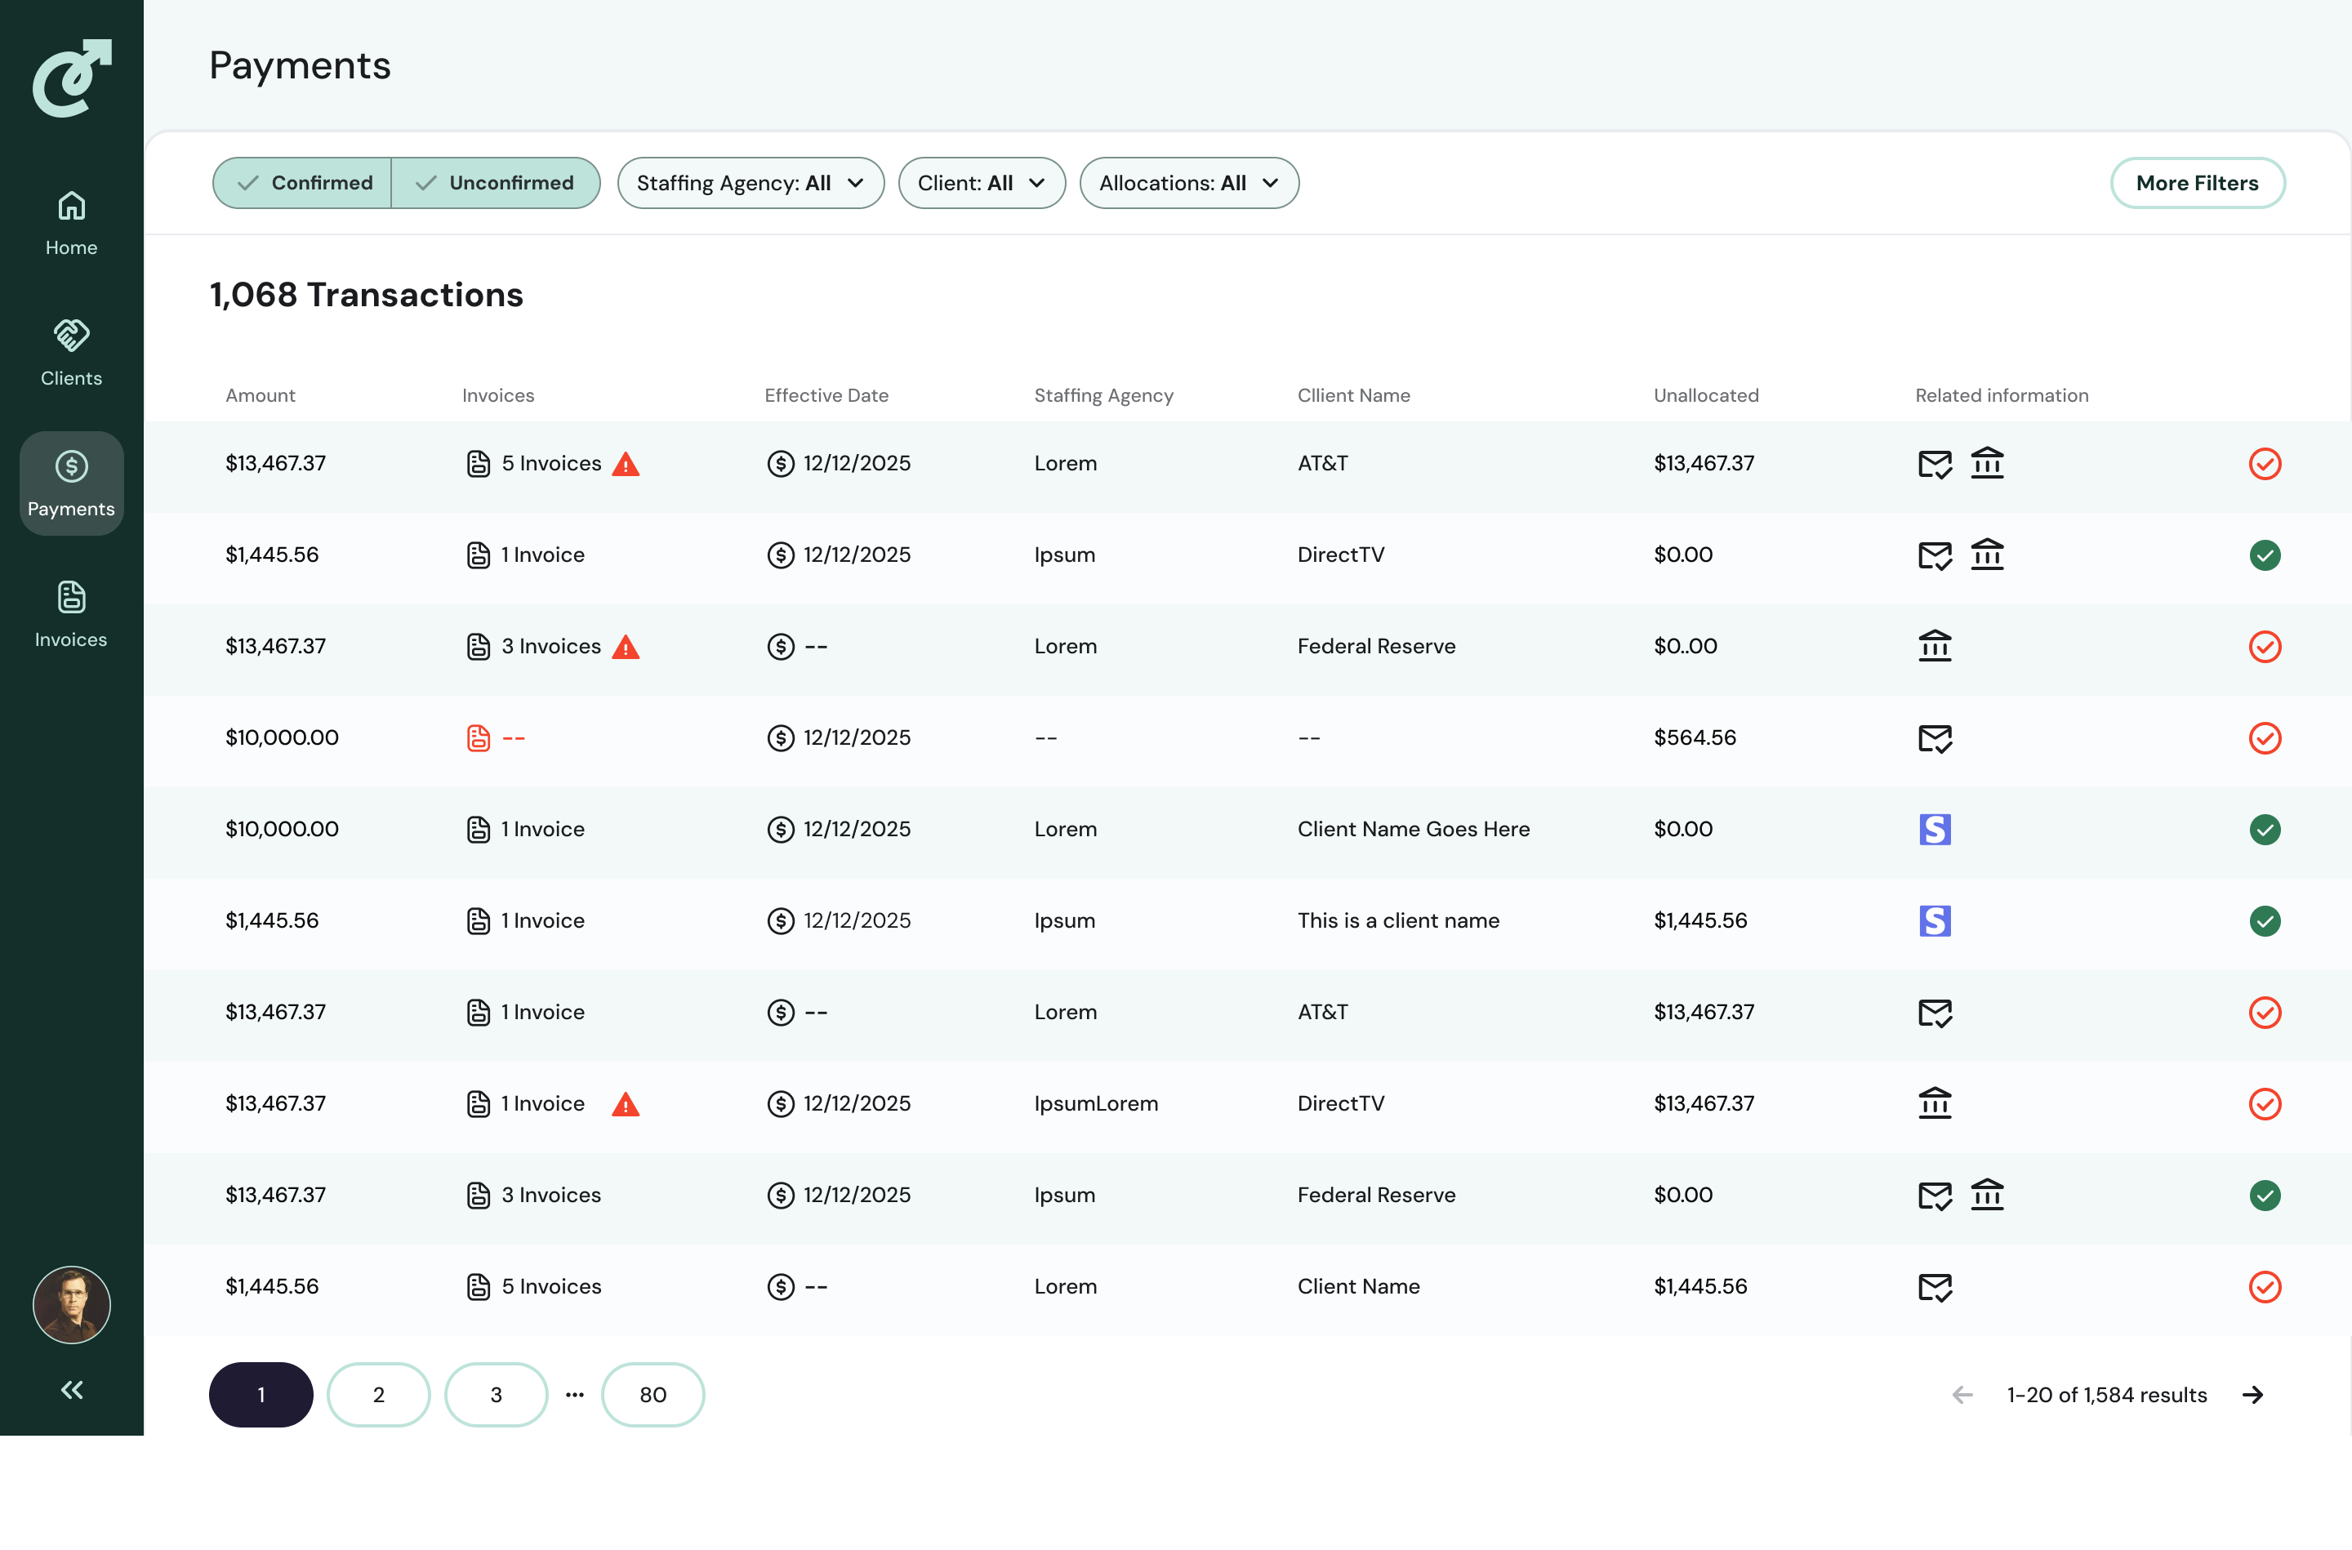Confirm the AT&T 1 Invoice payment check circle
Viewport: 2352px width, 1550px height.
tap(2264, 1013)
